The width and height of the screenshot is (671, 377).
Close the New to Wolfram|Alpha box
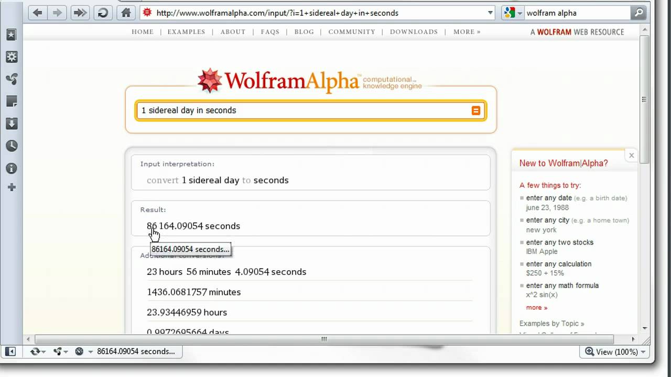point(631,156)
